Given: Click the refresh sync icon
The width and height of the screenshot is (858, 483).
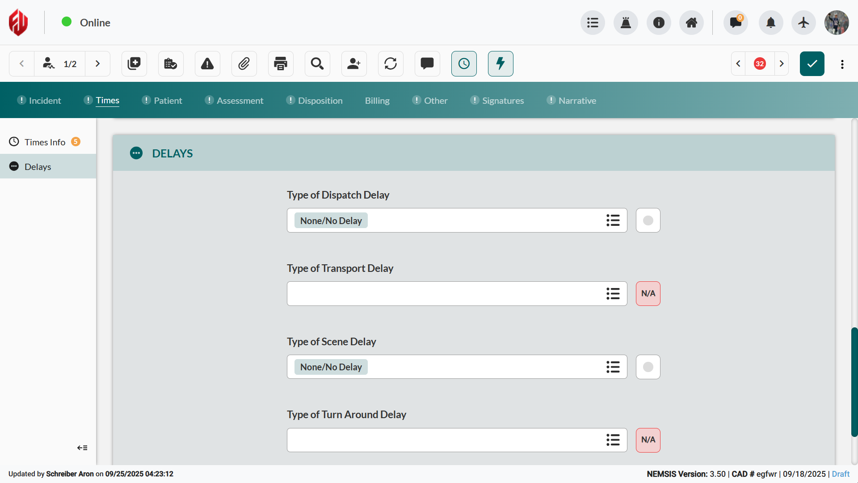Looking at the screenshot, I should [x=391, y=64].
